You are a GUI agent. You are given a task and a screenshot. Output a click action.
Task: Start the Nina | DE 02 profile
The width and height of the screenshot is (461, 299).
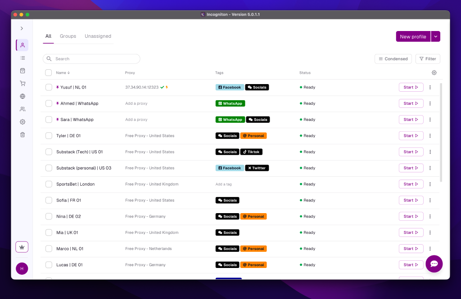point(411,216)
